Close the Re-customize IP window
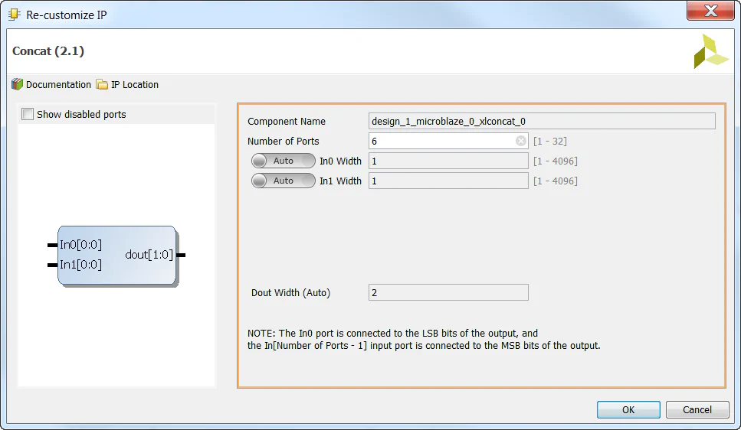The image size is (741, 430). (x=710, y=11)
